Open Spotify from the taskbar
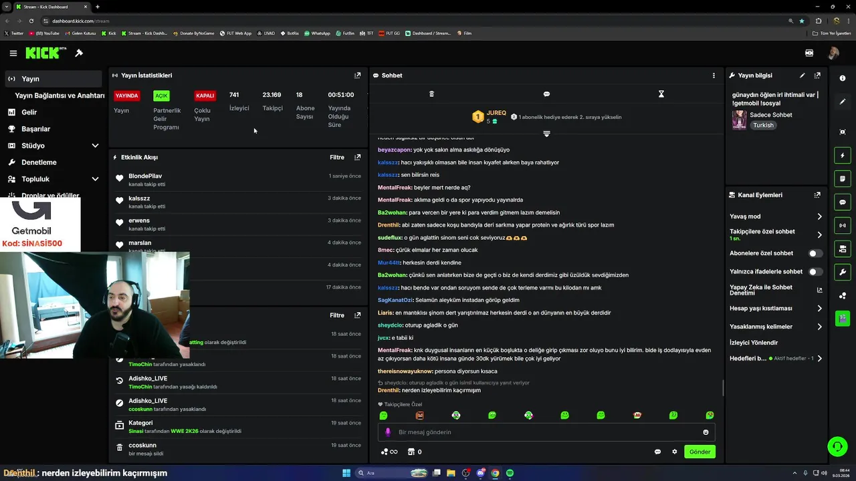856x481 pixels. click(x=510, y=473)
